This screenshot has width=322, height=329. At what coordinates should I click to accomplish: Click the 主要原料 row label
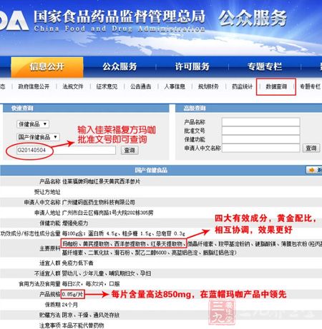[x=50, y=248]
